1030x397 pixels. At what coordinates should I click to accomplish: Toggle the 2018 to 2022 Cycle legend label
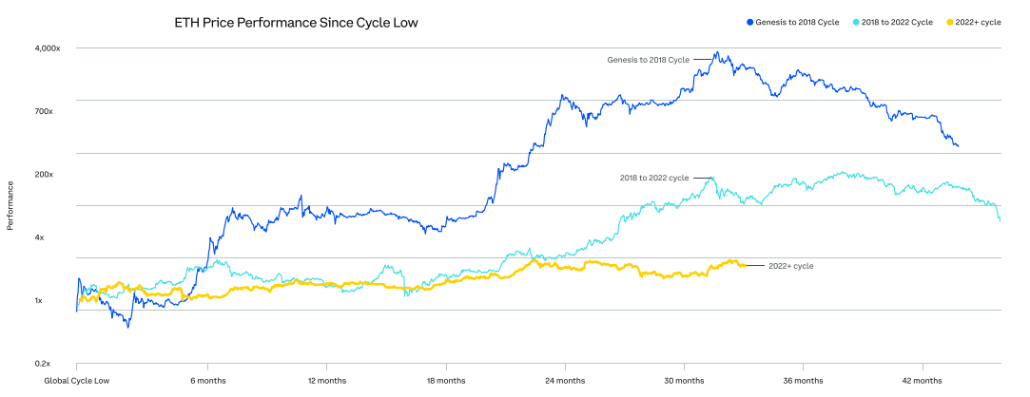(897, 22)
